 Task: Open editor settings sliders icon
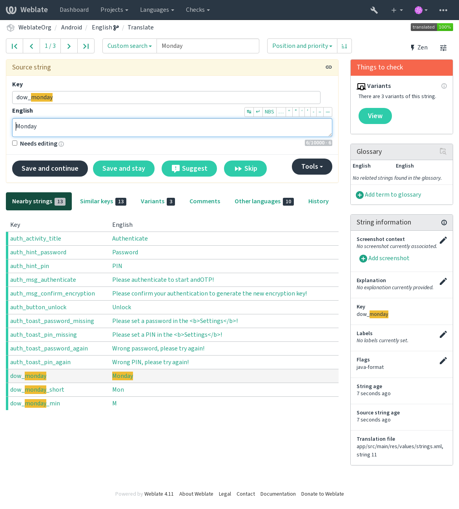click(x=443, y=48)
